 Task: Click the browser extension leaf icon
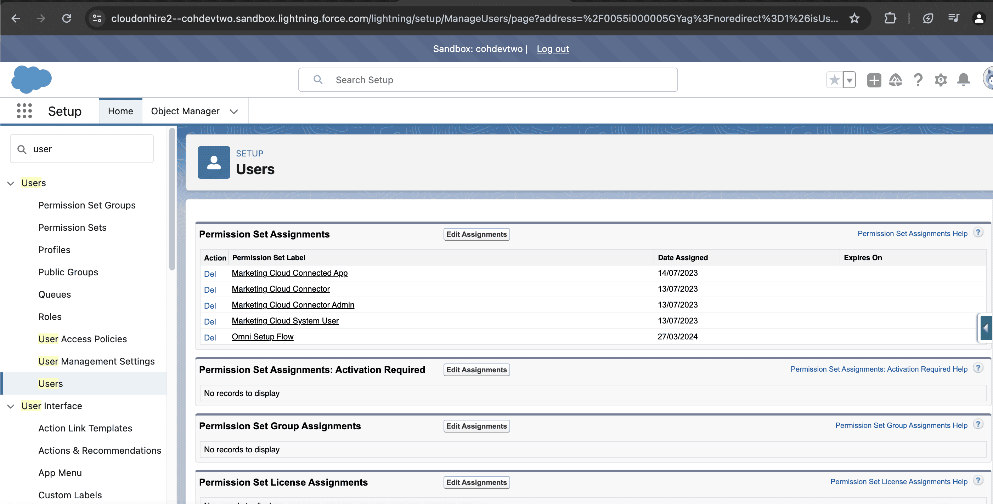pos(928,18)
